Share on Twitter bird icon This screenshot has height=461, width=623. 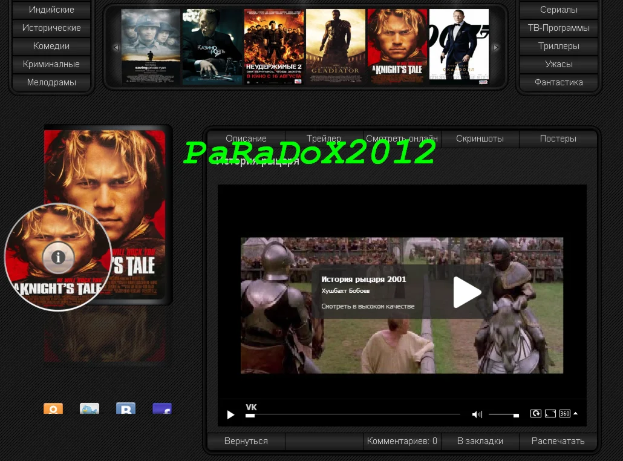coord(90,408)
